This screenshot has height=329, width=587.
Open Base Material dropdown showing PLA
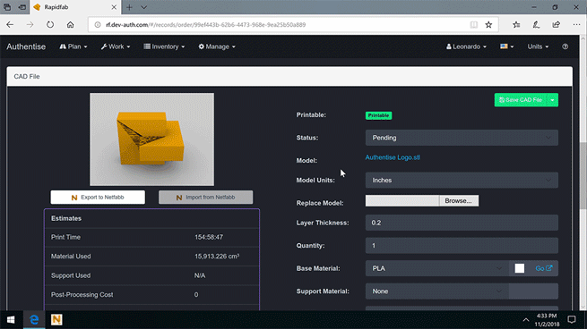436,268
